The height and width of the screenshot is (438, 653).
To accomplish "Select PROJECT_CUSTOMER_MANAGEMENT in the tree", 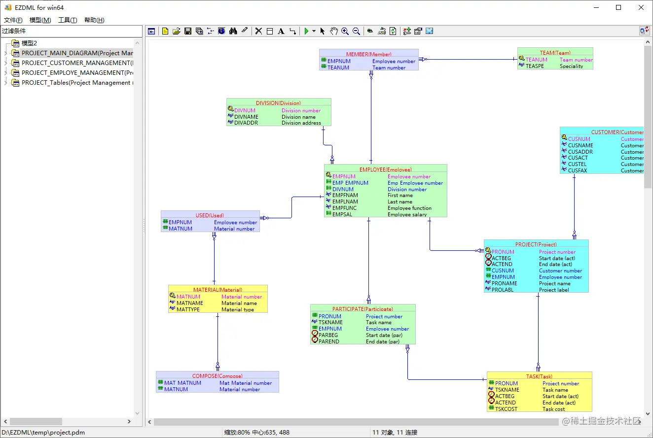I will [x=77, y=63].
